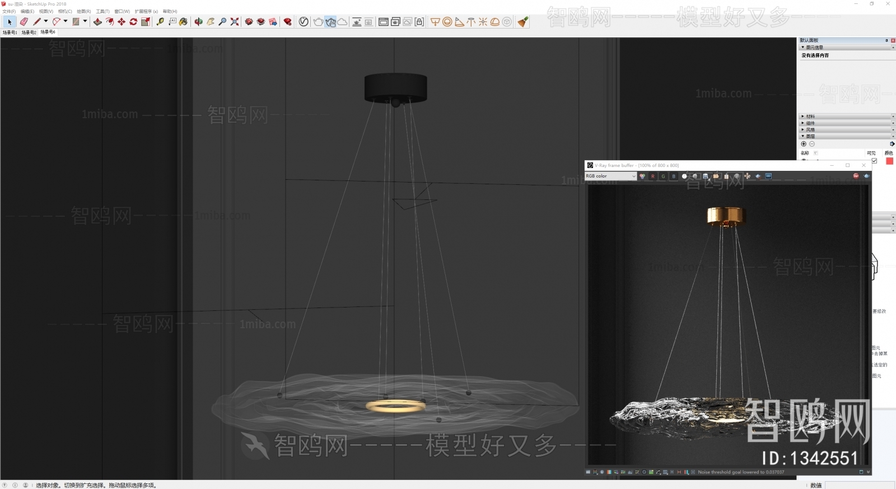Screen dimensions: 896x489
Task: Open Line tool dropdown arrow
Action: pos(46,21)
